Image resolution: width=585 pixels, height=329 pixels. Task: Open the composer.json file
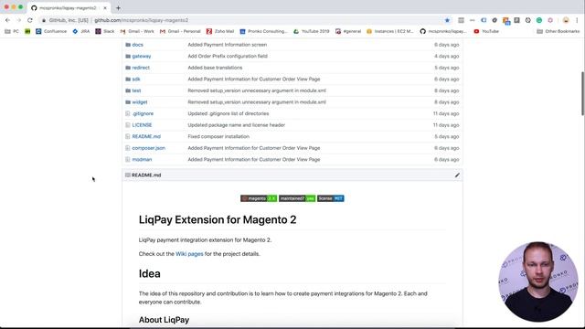[148, 148]
